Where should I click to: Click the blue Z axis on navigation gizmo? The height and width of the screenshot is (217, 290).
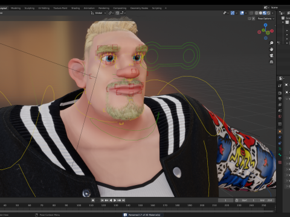265,25
